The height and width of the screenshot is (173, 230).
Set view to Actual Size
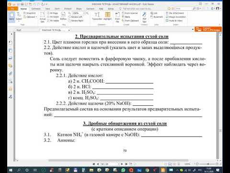43,17
